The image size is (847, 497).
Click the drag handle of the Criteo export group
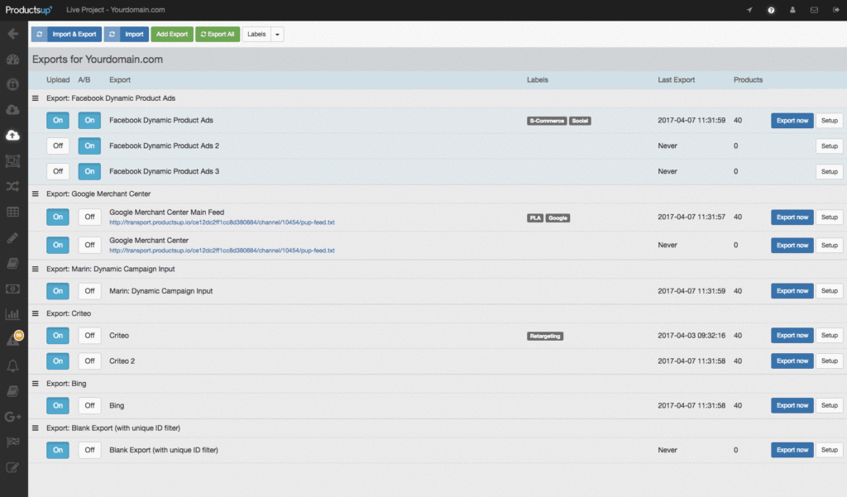tap(35, 313)
